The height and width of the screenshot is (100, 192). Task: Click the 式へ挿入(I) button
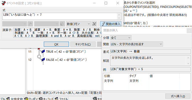(178, 96)
